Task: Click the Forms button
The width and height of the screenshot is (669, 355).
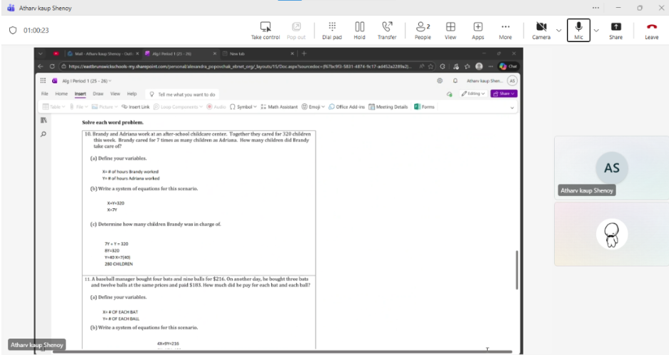Action: [x=424, y=107]
